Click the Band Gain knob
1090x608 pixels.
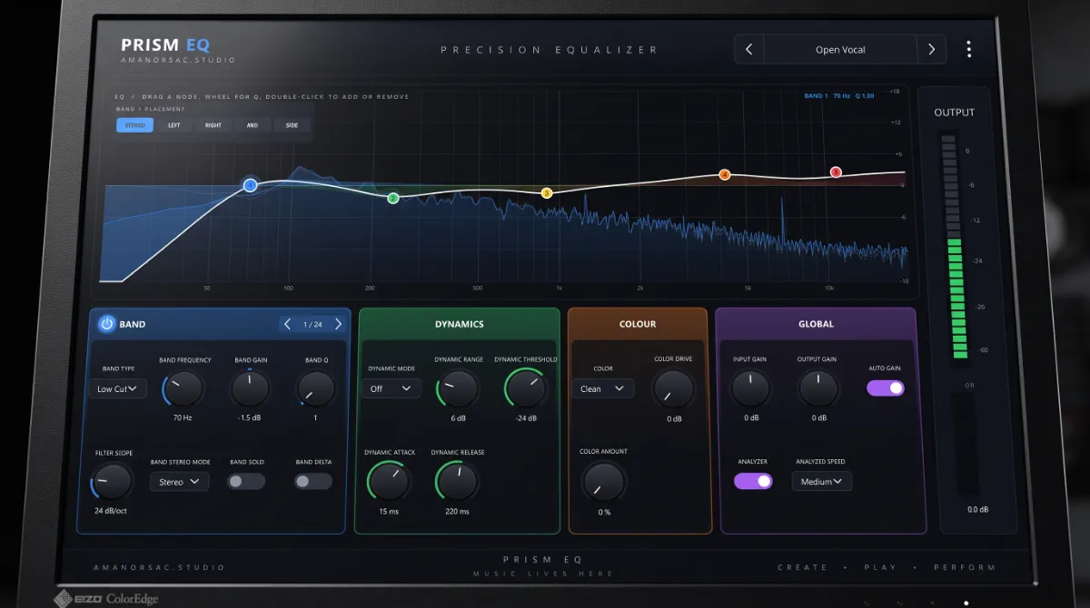[x=250, y=389]
